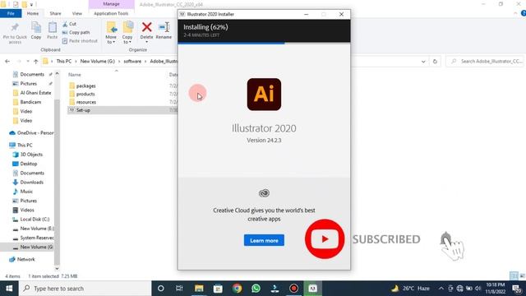Click the installer progress bar
The width and height of the screenshot is (526, 296).
(x=264, y=43)
